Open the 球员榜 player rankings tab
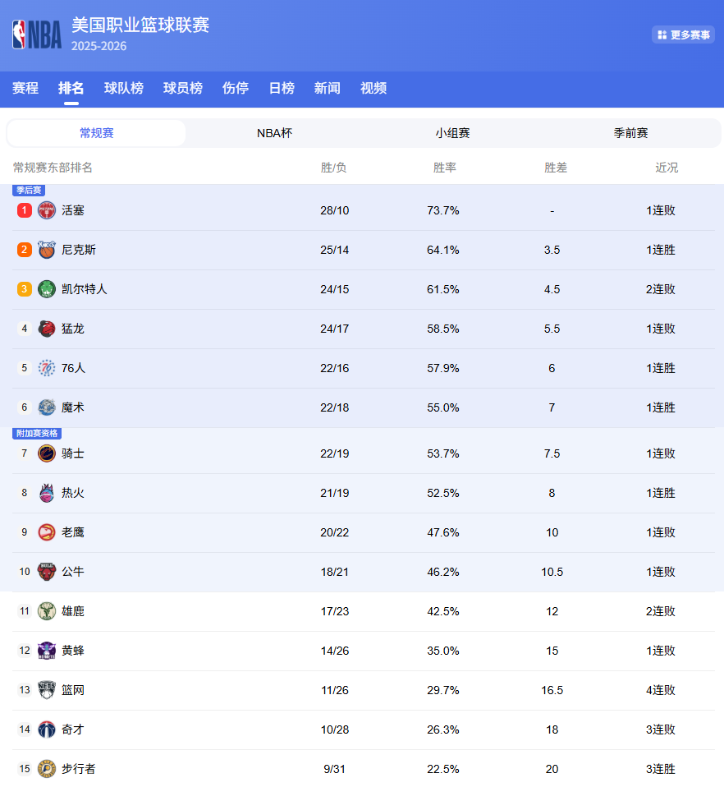The height and width of the screenshot is (787, 724). click(183, 88)
